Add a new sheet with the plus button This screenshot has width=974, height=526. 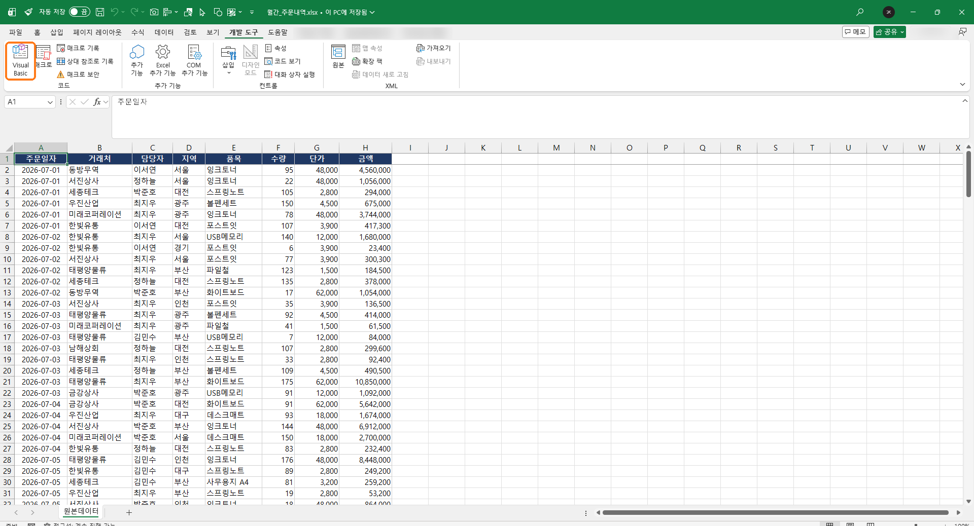(129, 512)
